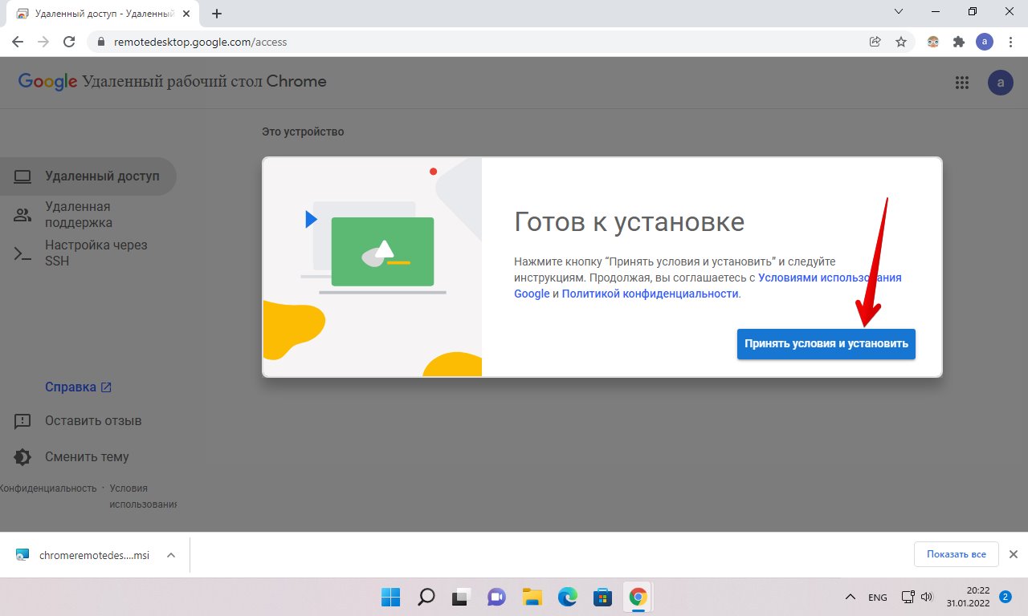
Task: Open a new tab with plus button
Action: tap(217, 14)
